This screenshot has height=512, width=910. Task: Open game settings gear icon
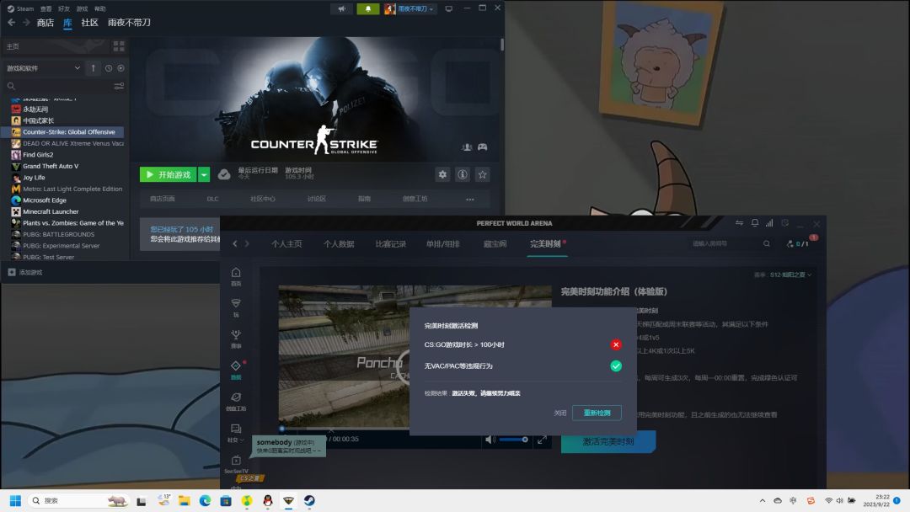pyautogui.click(x=442, y=174)
